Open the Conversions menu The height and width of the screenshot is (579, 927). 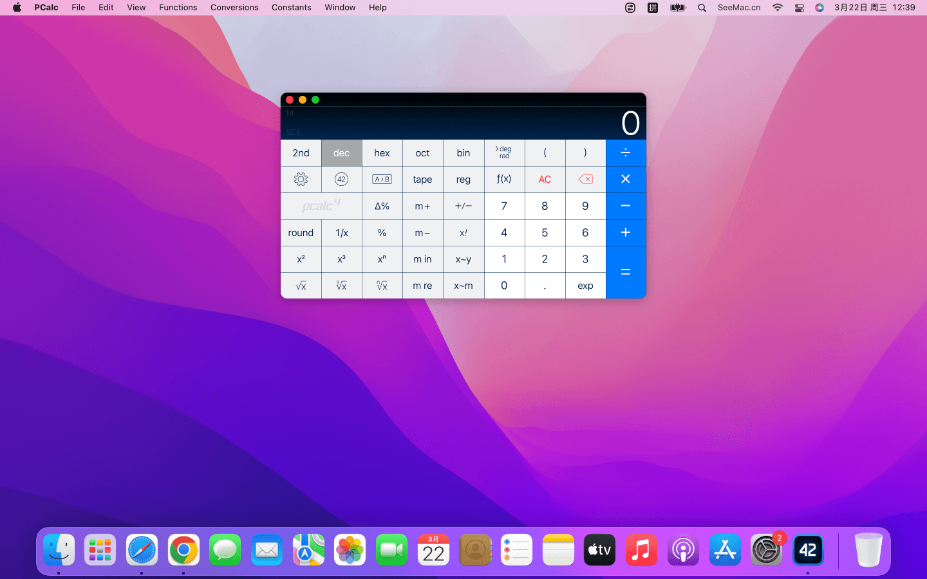(234, 8)
